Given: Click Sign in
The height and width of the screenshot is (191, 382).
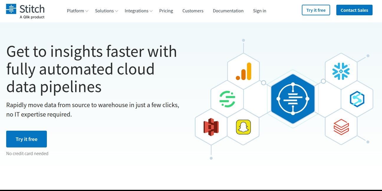Looking at the screenshot, I should coord(259,11).
